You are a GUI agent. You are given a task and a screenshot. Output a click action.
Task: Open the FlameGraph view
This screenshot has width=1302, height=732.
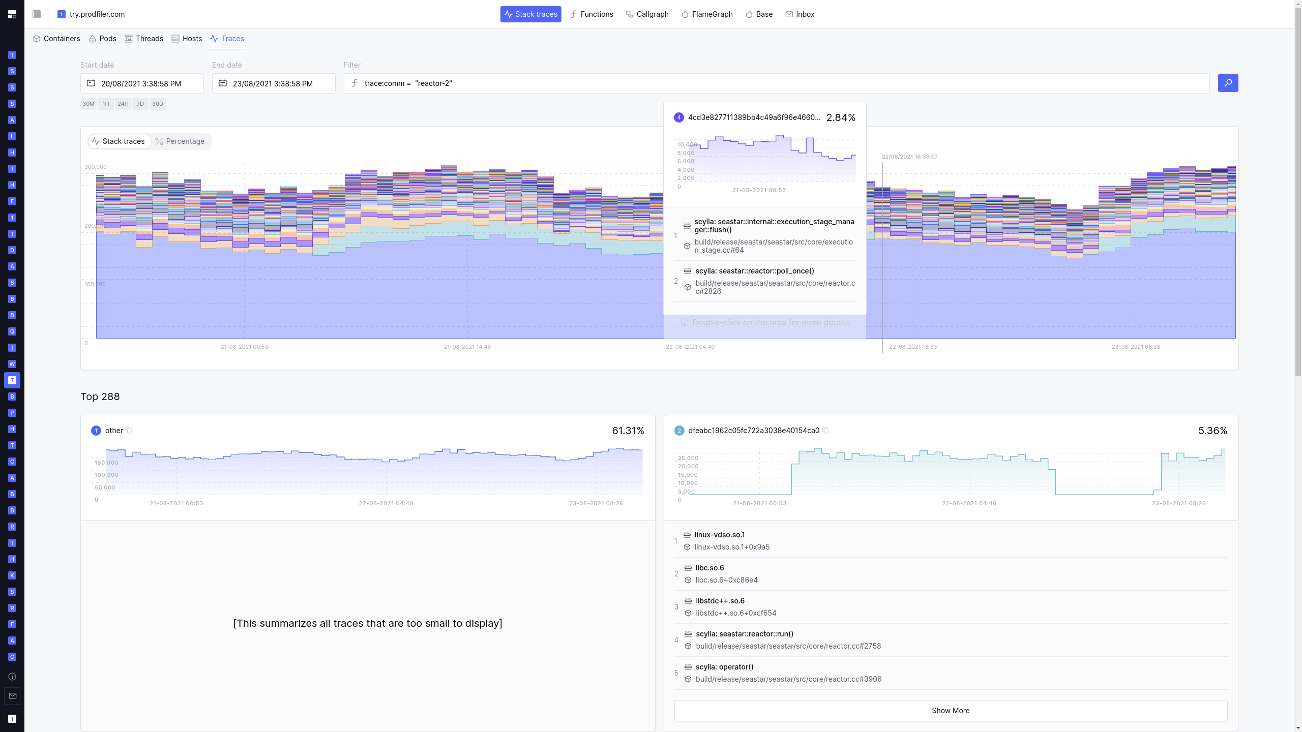[707, 14]
